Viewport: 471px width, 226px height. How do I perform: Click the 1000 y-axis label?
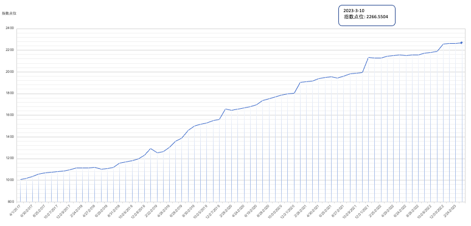point(10,180)
